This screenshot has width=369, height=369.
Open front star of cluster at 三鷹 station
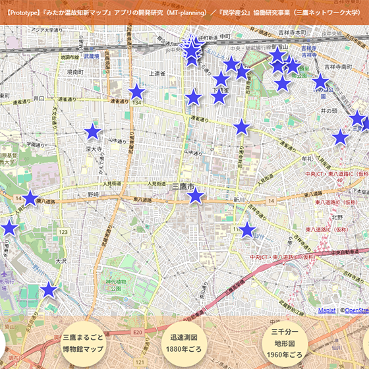coord(192,51)
